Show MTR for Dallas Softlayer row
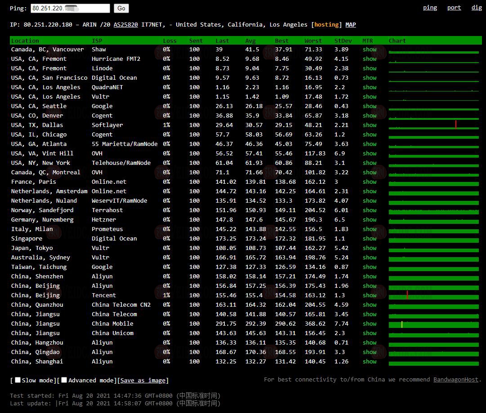This screenshot has width=486, height=413. click(370, 125)
